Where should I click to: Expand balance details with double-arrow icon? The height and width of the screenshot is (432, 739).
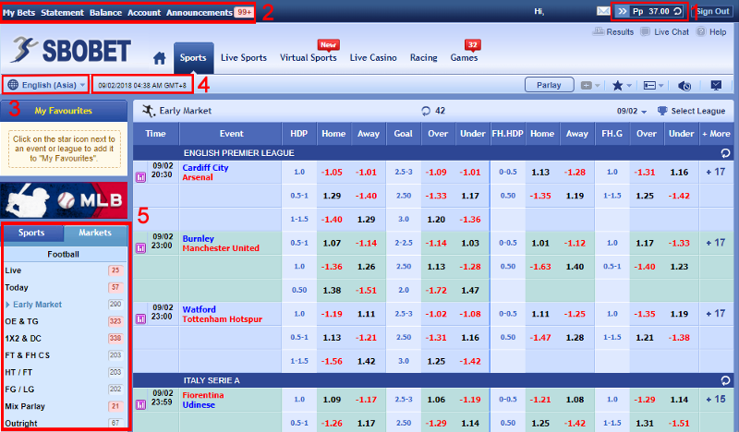pos(622,11)
